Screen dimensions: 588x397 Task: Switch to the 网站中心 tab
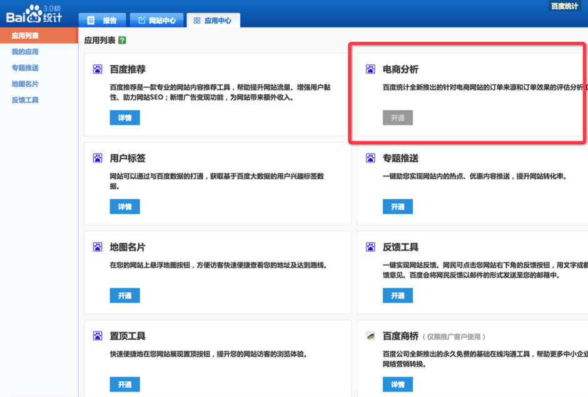(x=157, y=20)
